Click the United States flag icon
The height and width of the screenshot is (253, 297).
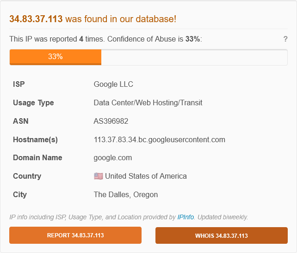click(98, 176)
